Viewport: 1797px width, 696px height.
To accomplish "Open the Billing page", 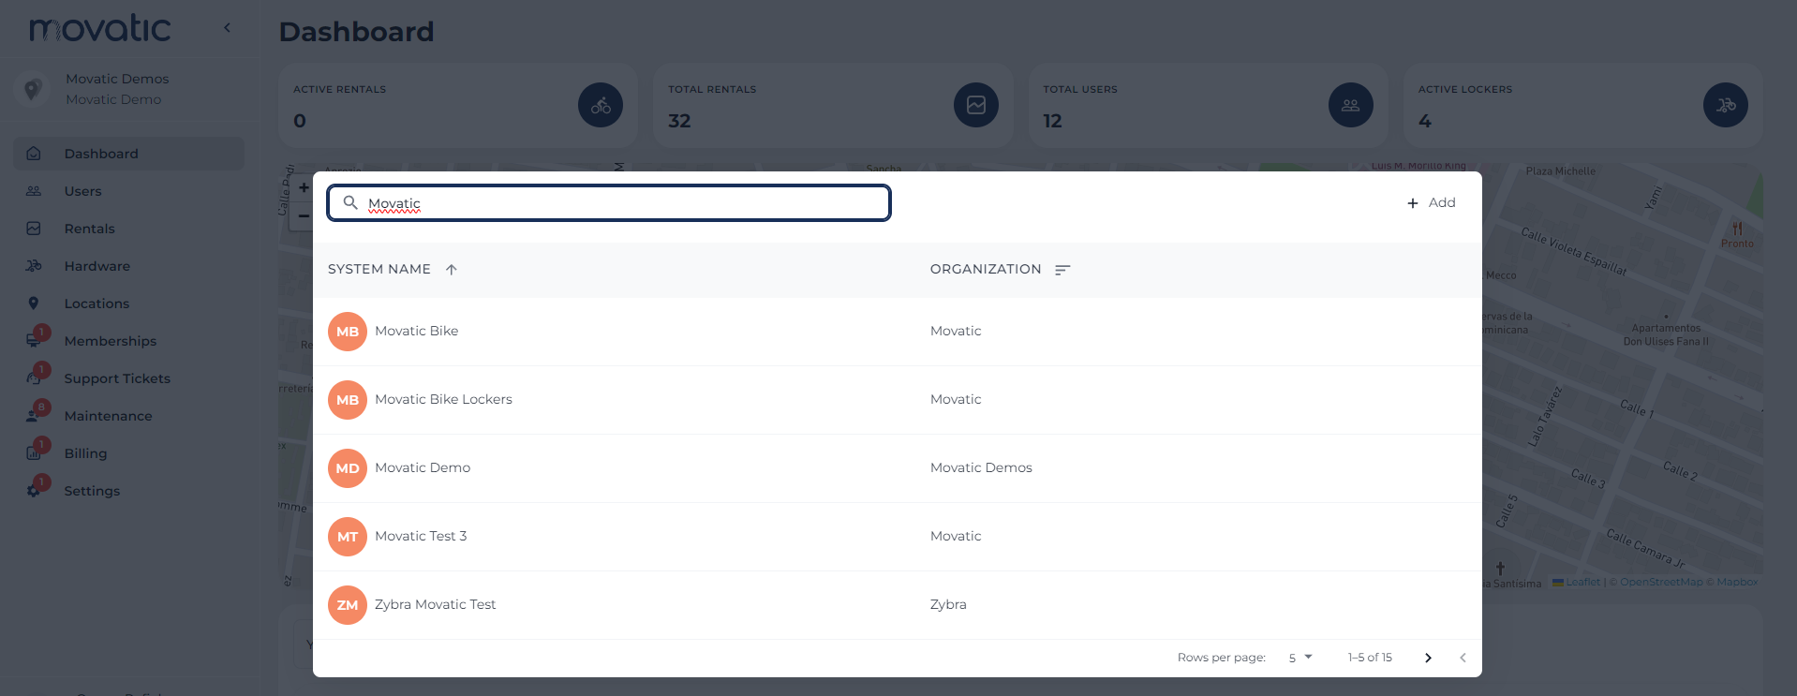I will (85, 453).
